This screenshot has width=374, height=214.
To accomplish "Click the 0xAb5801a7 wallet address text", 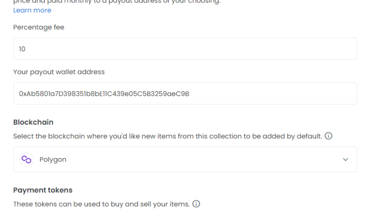I will (104, 94).
